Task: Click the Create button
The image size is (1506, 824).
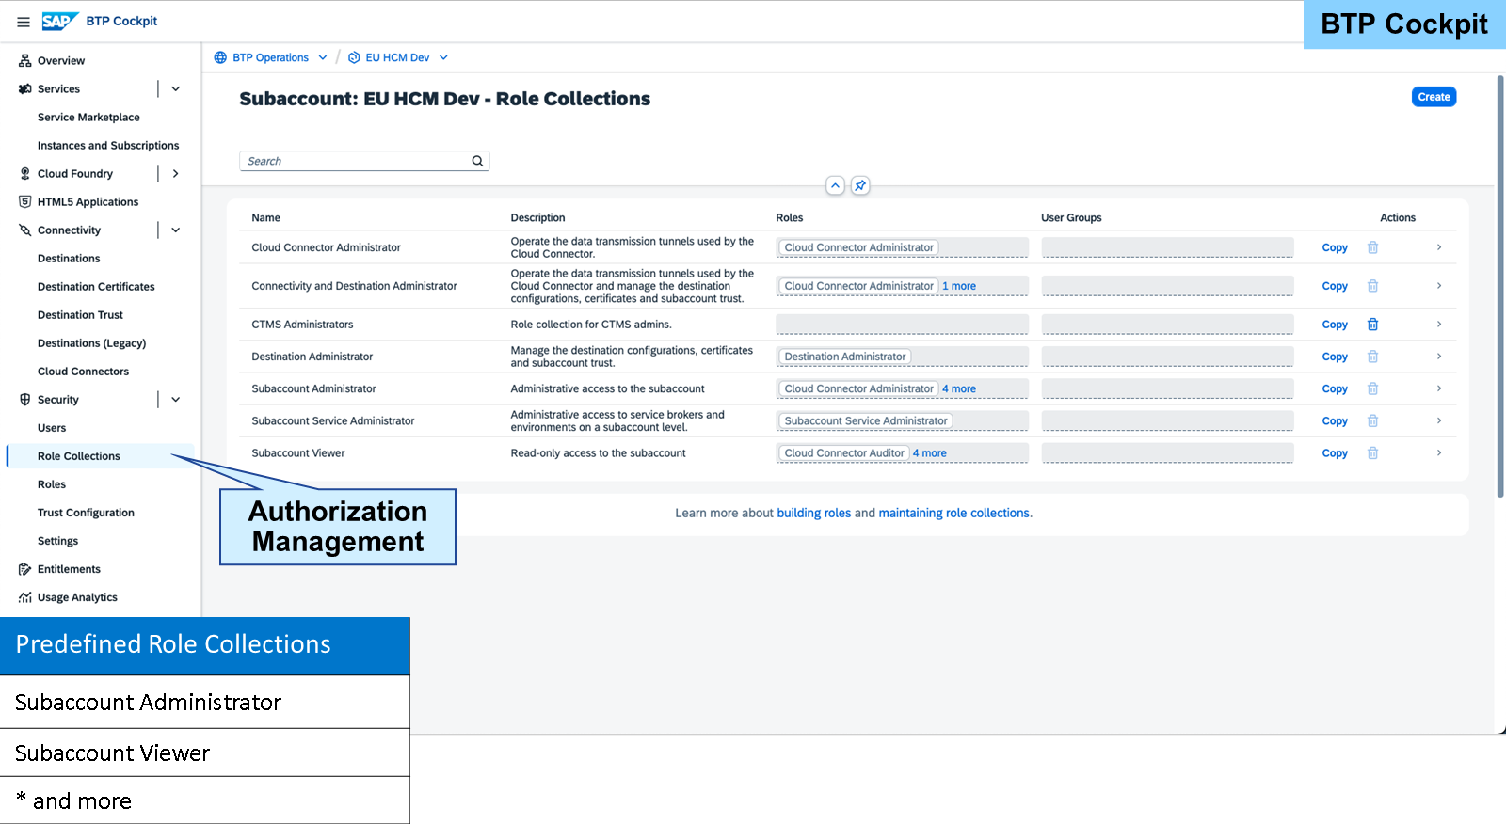Action: tap(1434, 97)
